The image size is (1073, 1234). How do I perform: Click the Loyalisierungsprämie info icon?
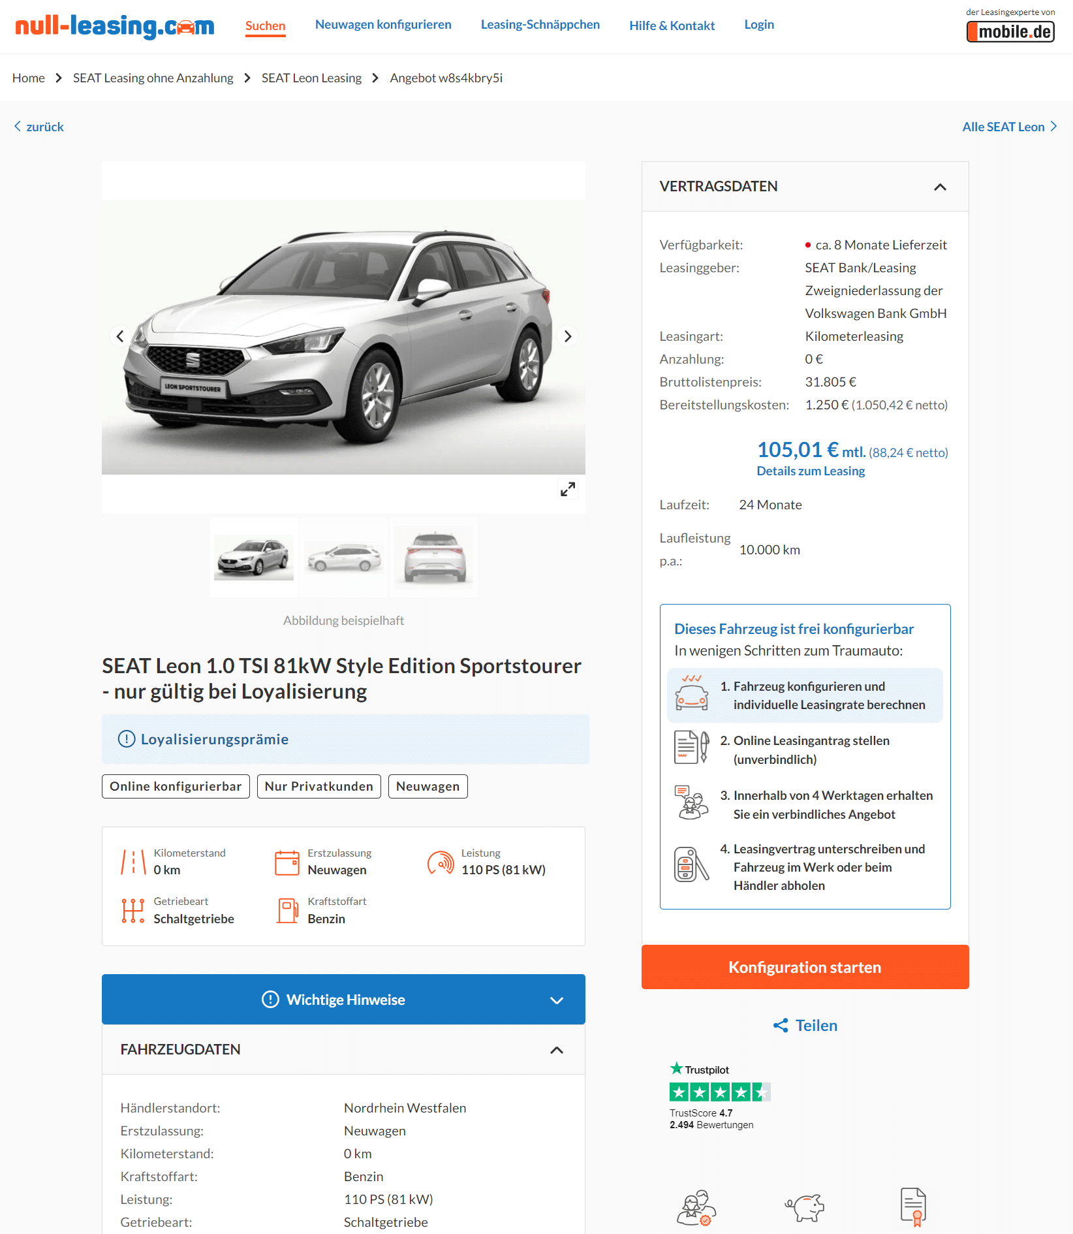tap(126, 739)
